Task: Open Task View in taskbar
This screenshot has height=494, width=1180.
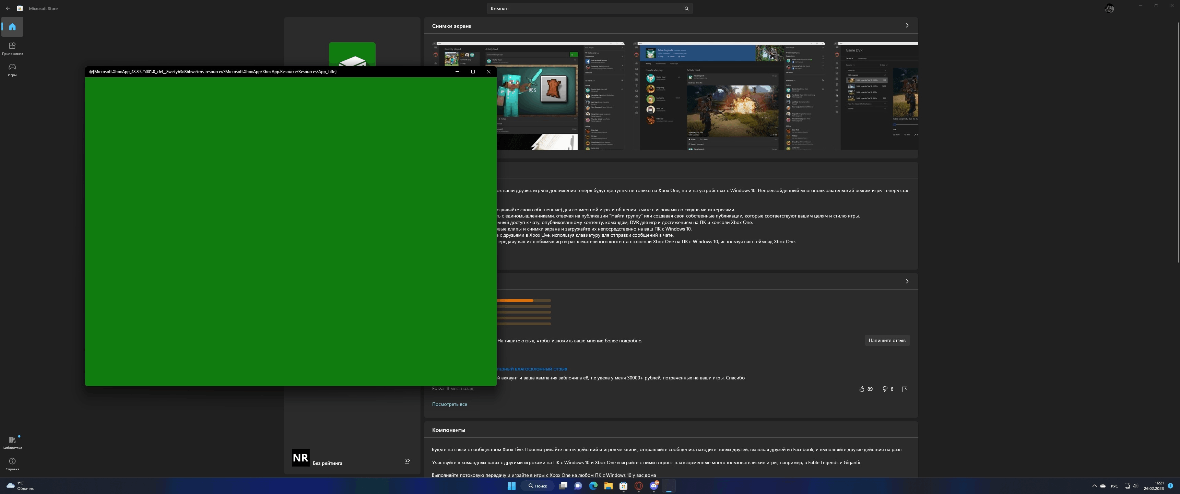Action: (564, 486)
